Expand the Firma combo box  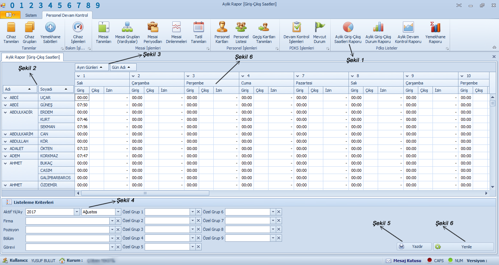point(112,221)
